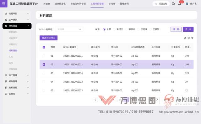Collapse the 材料管理 chevron
This screenshot has width=201, height=124.
point(28,26)
